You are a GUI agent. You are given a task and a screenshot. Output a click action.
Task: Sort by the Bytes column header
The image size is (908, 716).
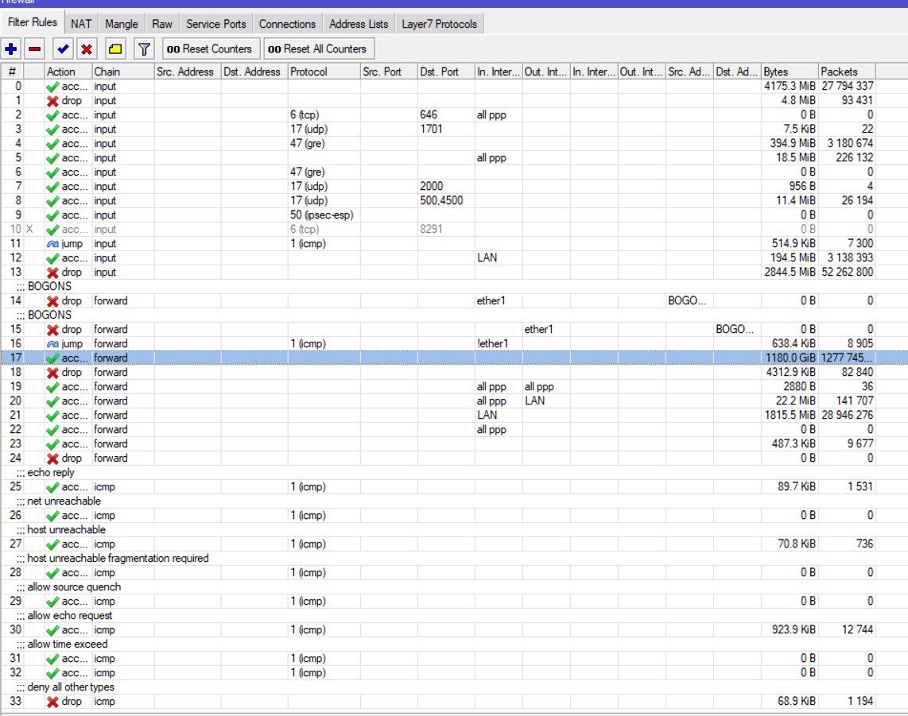(790, 72)
